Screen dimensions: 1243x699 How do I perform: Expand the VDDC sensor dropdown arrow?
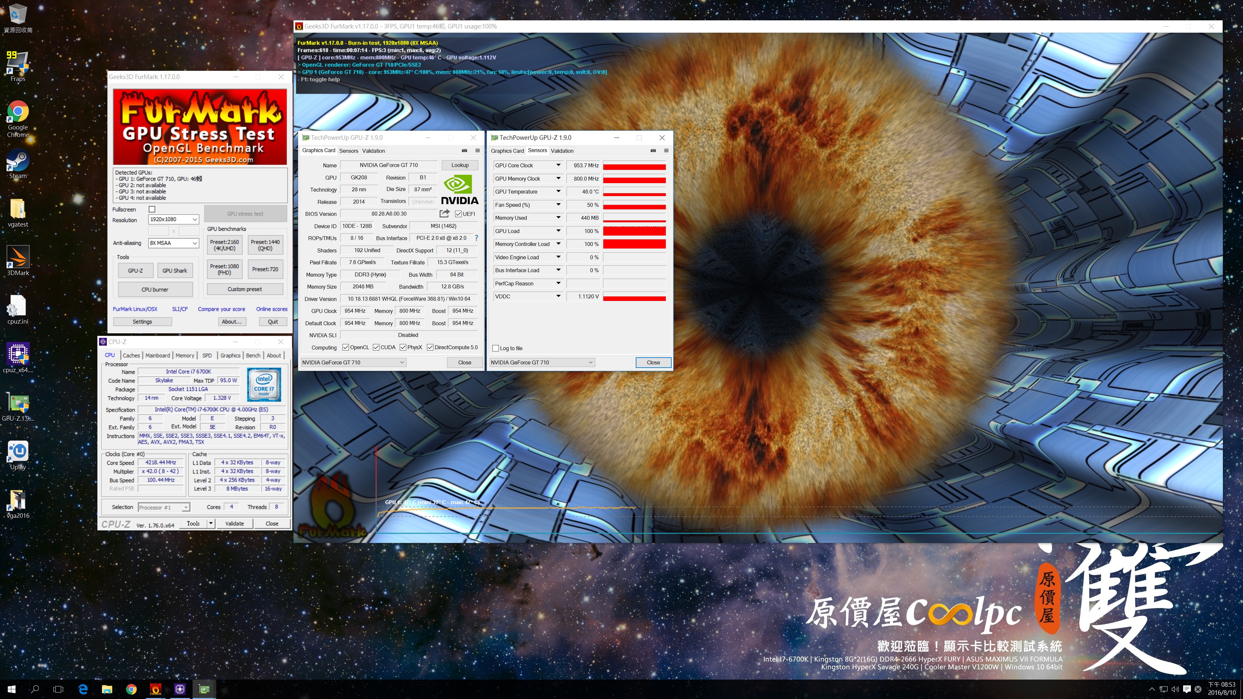click(x=558, y=296)
